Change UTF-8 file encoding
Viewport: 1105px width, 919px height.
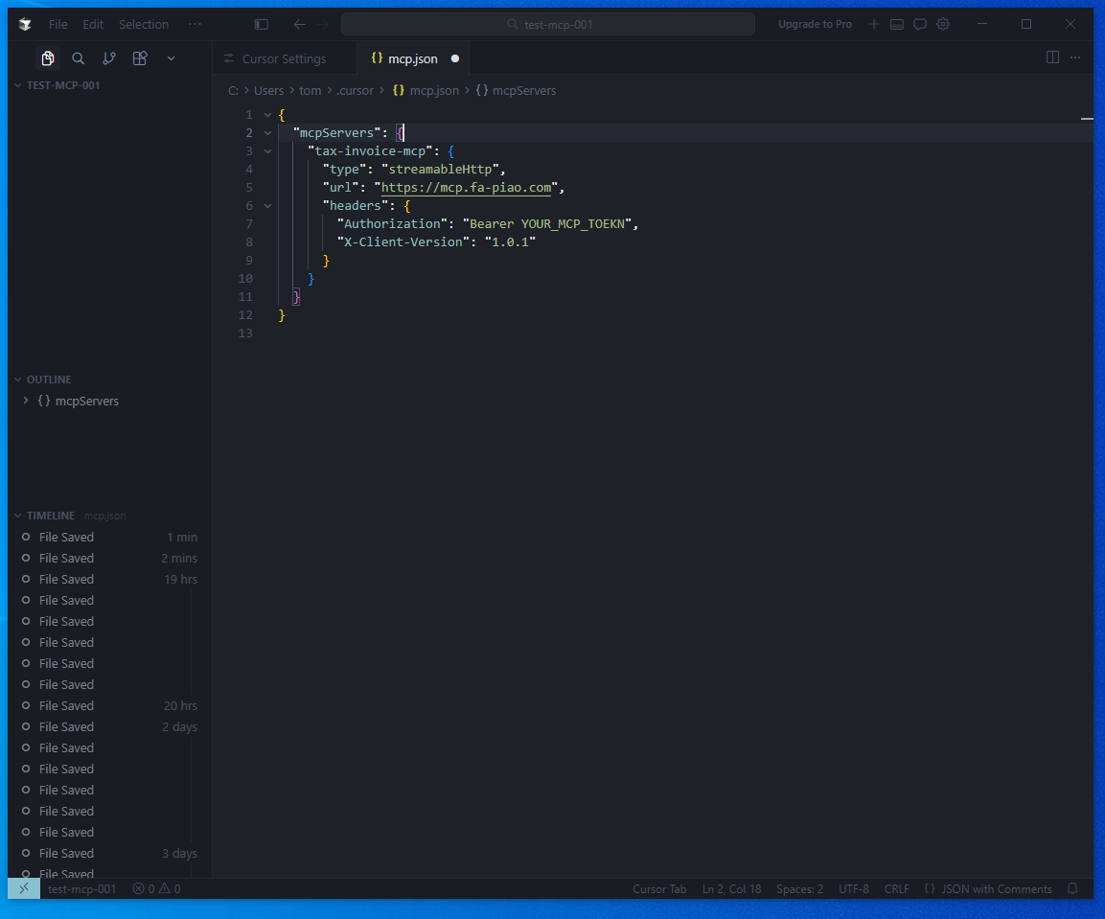click(x=853, y=889)
